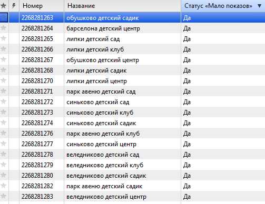The width and height of the screenshot is (265, 204).
Task: Star the row парк авеню детский сад
Action: 4,91
